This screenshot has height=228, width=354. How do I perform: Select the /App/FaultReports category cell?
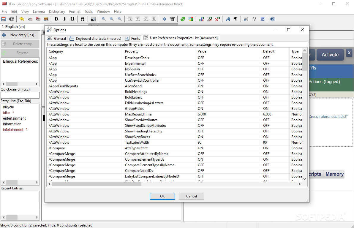[85, 86]
